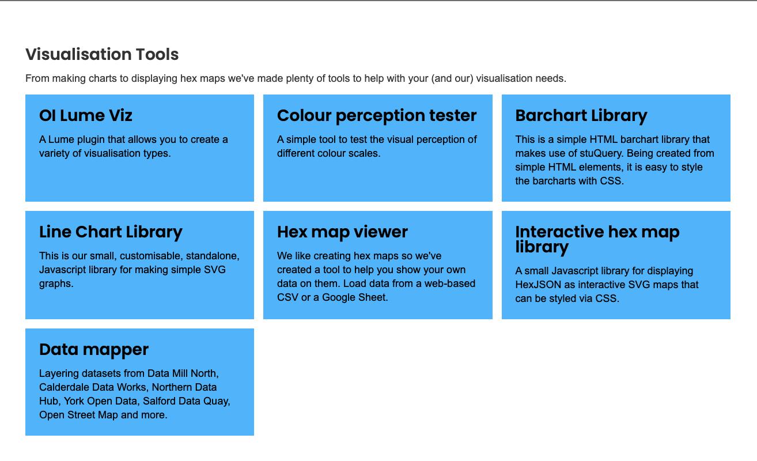The width and height of the screenshot is (757, 461).
Task: Click the Colour perception tester heading
Action: tap(377, 115)
